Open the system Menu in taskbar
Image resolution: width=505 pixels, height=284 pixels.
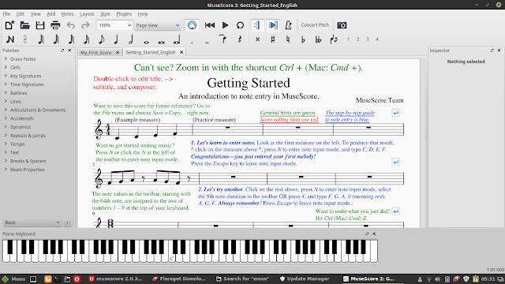13,278
